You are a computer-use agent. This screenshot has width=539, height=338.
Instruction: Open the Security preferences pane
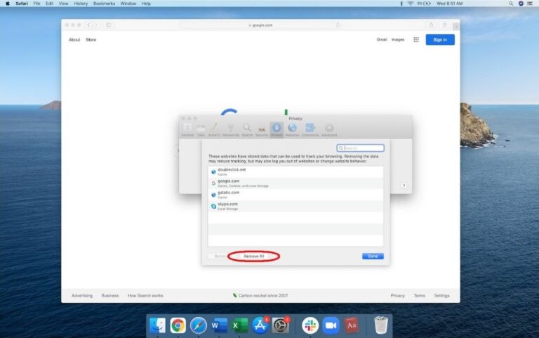262,130
